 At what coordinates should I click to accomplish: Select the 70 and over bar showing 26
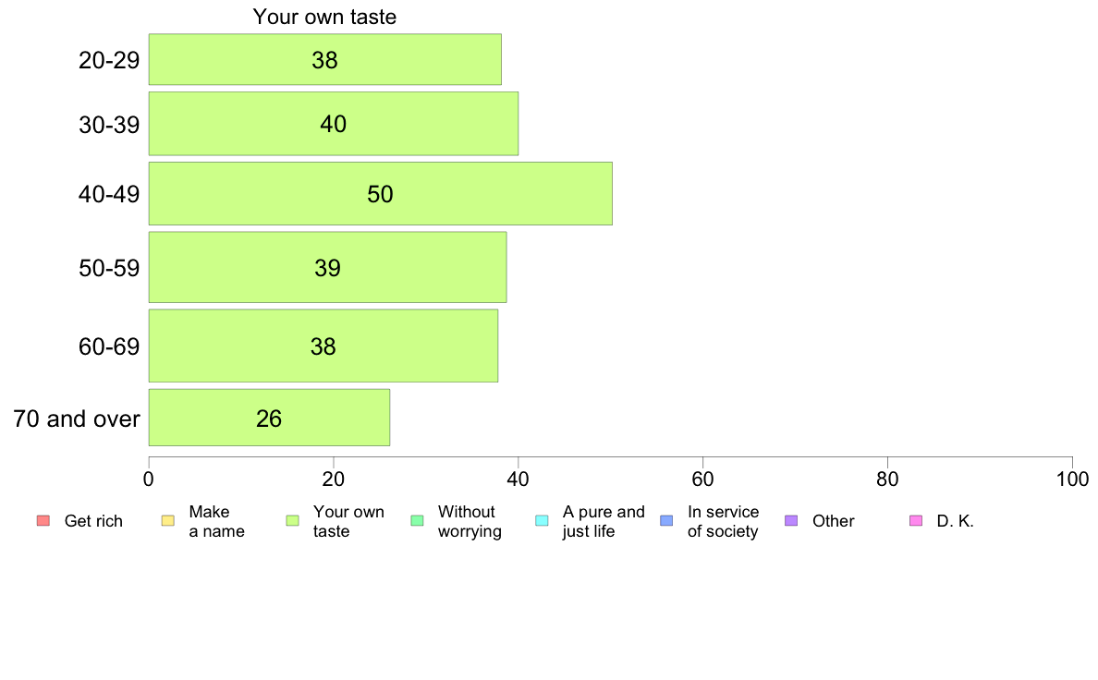click(269, 418)
